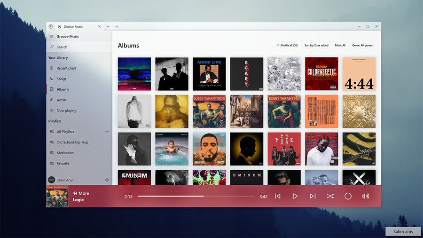Viewport: 423px width, 238px height.
Task: Click the Artists person icon
Action: (52, 100)
